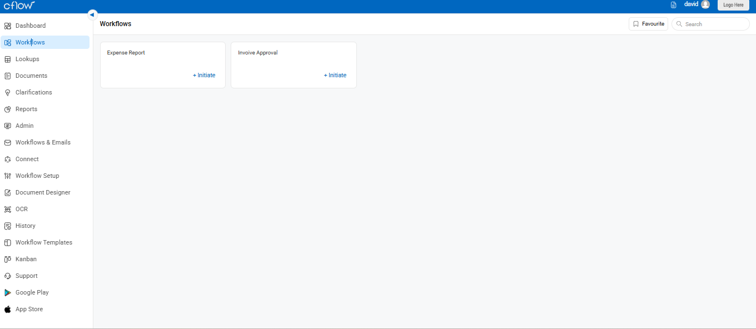Collapse the sidebar with arrow toggle

(x=92, y=14)
